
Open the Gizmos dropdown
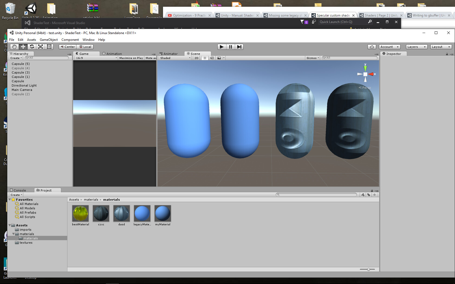(312, 58)
